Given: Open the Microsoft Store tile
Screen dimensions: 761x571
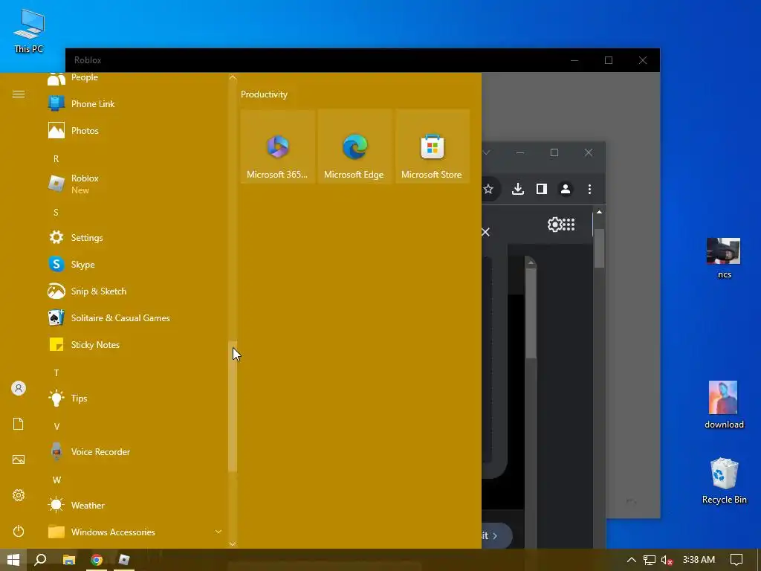Looking at the screenshot, I should [x=433, y=146].
